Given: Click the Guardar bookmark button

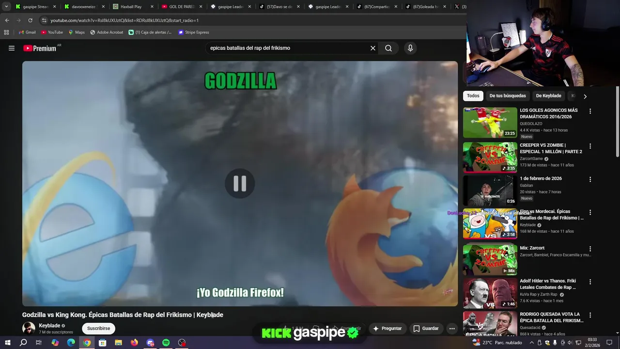Looking at the screenshot, I should tap(426, 328).
